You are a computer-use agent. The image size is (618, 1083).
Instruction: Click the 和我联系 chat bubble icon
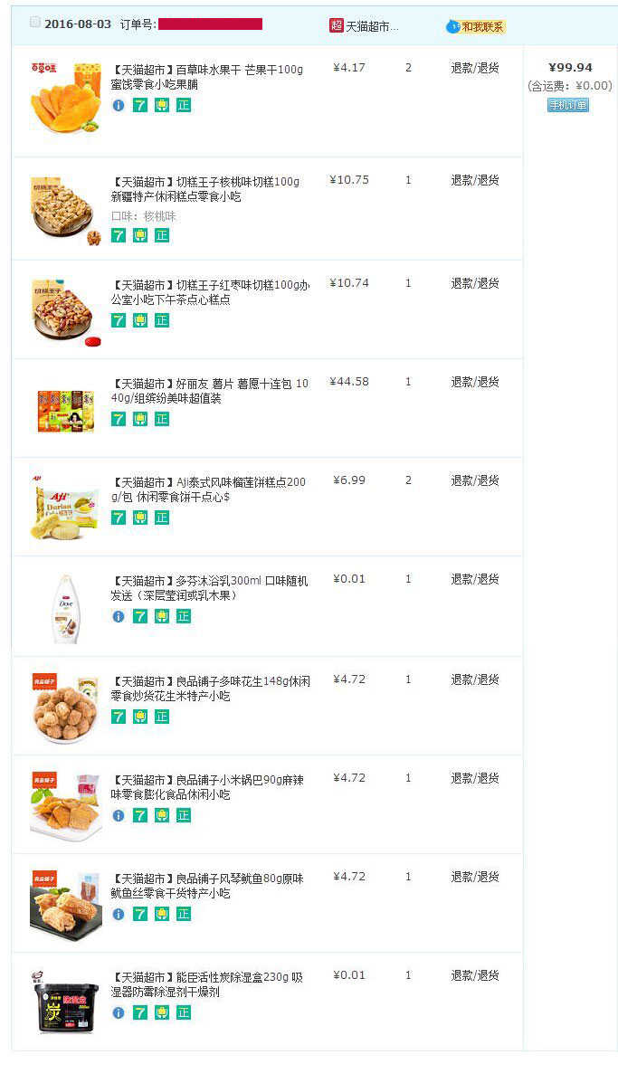[452, 27]
